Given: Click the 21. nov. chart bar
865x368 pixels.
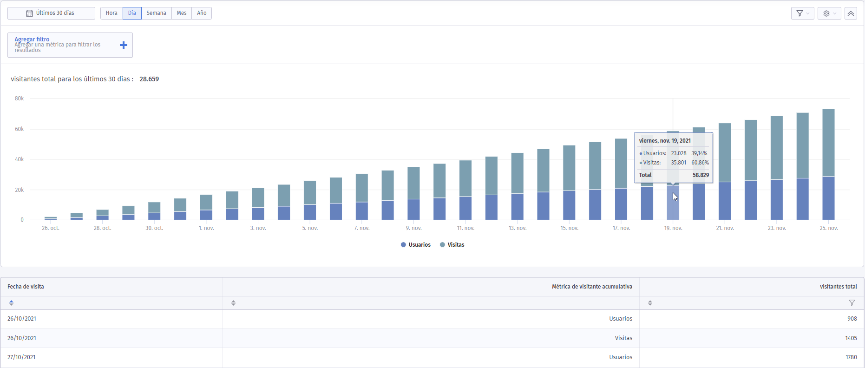Looking at the screenshot, I should (x=725, y=171).
